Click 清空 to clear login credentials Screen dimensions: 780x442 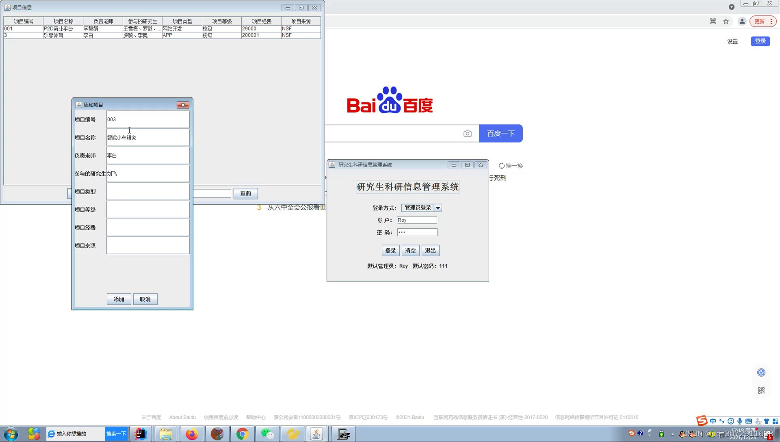coord(410,250)
